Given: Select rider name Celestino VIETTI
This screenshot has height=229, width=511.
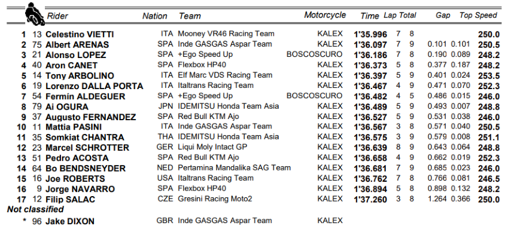Looking at the screenshot, I should pyautogui.click(x=80, y=34).
